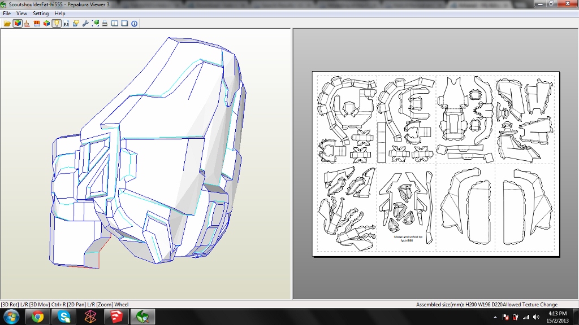Click the paintbrush icon in toolbar

click(x=27, y=24)
